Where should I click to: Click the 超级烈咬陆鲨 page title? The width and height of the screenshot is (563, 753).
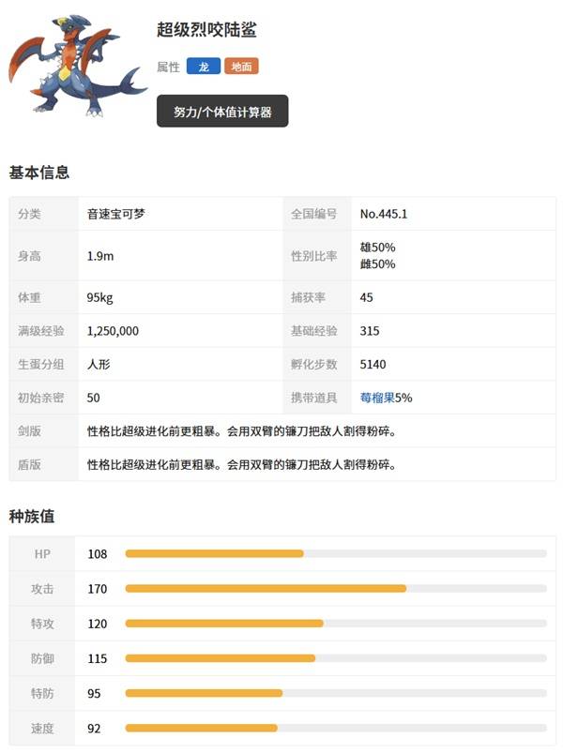tap(204, 28)
